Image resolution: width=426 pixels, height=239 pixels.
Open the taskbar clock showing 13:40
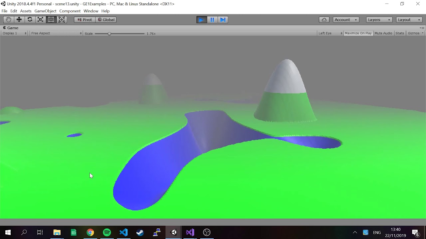(396, 232)
